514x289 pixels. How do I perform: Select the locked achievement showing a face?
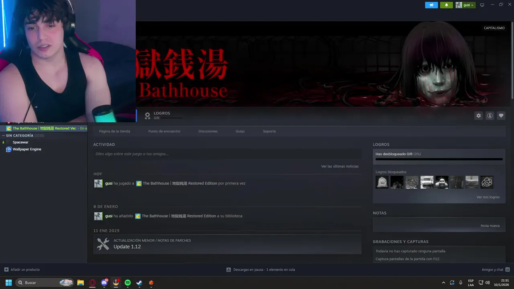[442, 182]
